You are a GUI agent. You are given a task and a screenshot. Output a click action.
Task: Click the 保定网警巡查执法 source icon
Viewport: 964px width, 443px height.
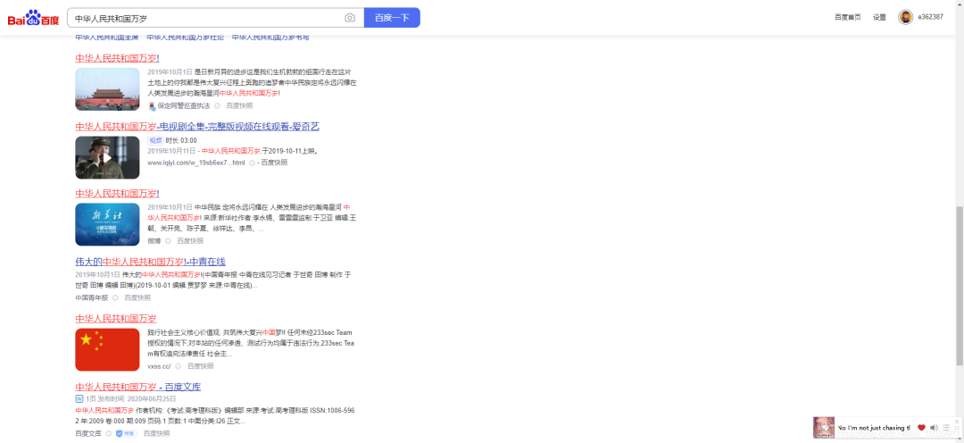pyautogui.click(x=152, y=105)
